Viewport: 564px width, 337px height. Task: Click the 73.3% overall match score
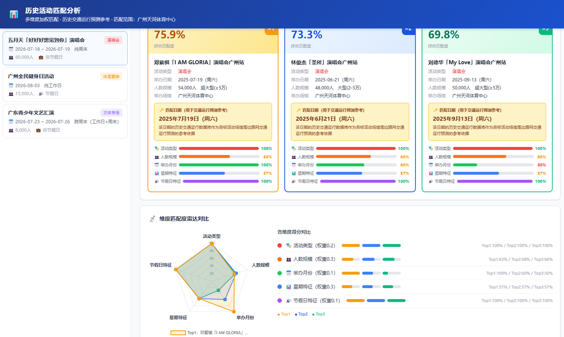[x=307, y=35]
